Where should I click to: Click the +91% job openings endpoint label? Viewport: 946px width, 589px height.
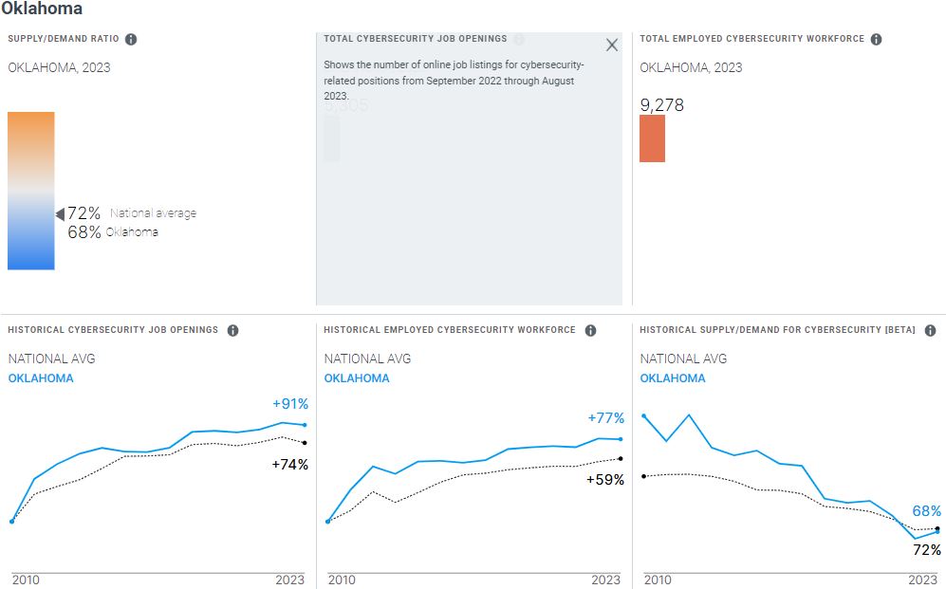pos(290,404)
